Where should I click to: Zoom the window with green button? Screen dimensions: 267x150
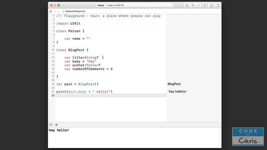[59, 5]
